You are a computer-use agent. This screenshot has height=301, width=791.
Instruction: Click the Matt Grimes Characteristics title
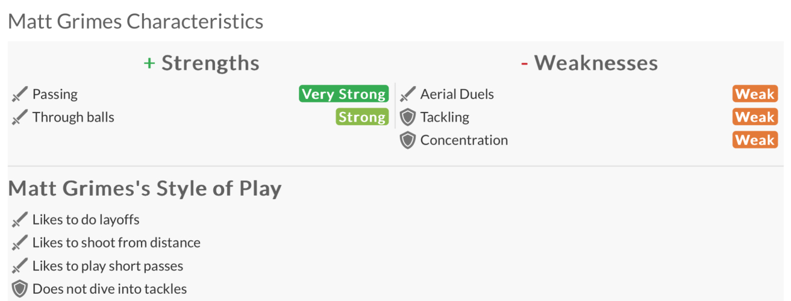coord(136,22)
